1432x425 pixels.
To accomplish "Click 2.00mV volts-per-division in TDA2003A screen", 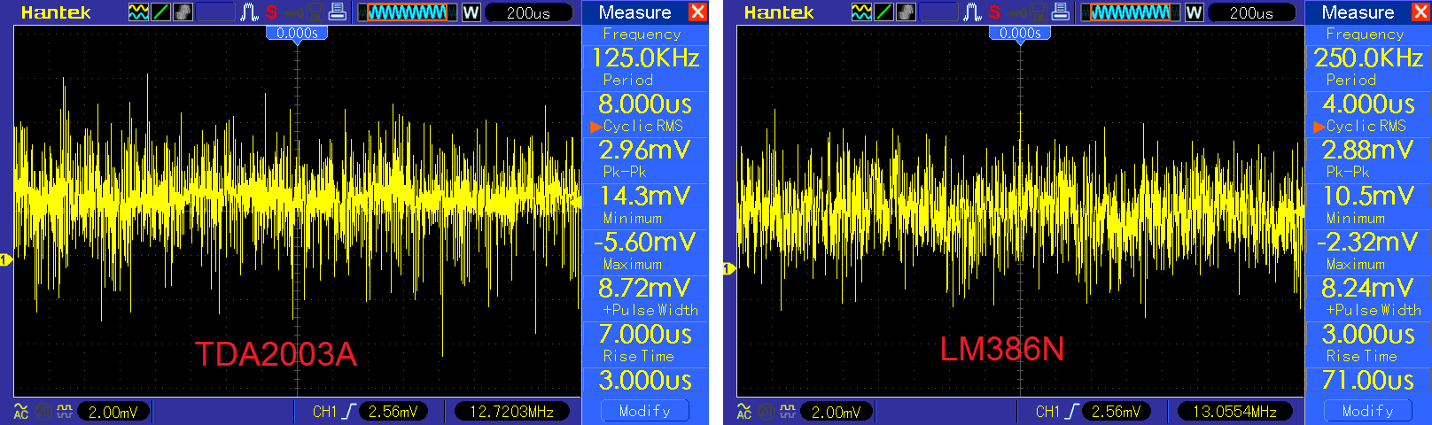I will [x=113, y=411].
